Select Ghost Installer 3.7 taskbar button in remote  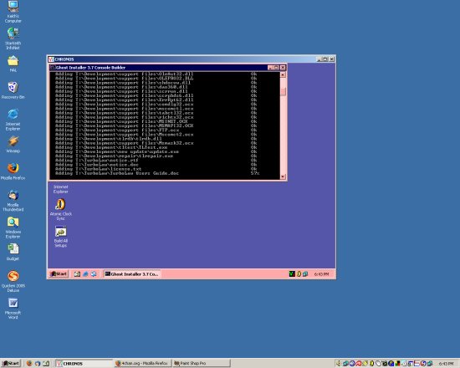point(132,273)
